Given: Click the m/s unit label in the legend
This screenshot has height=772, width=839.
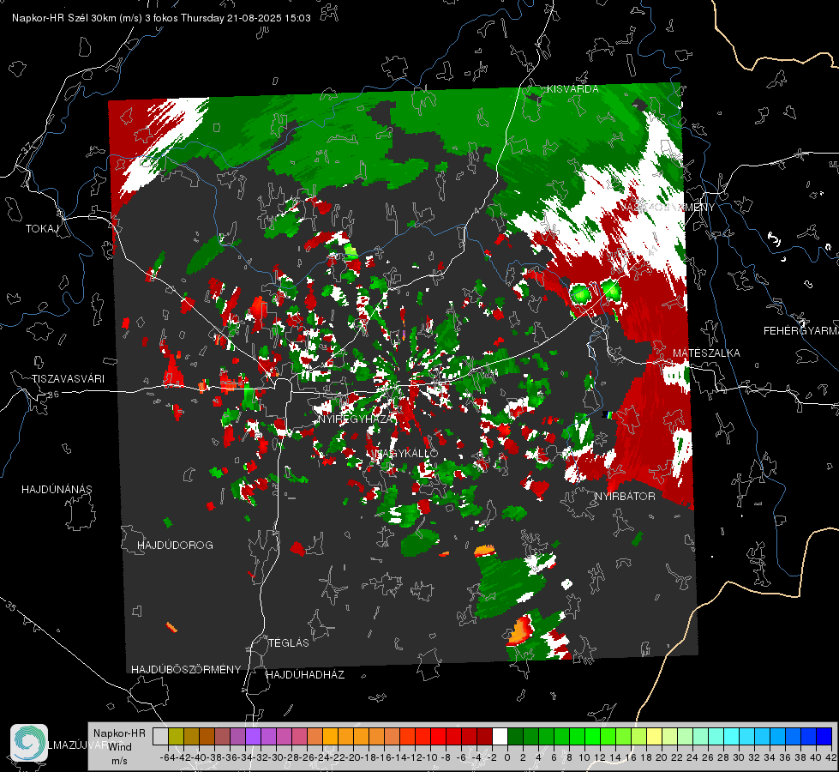Looking at the screenshot, I should [x=119, y=761].
